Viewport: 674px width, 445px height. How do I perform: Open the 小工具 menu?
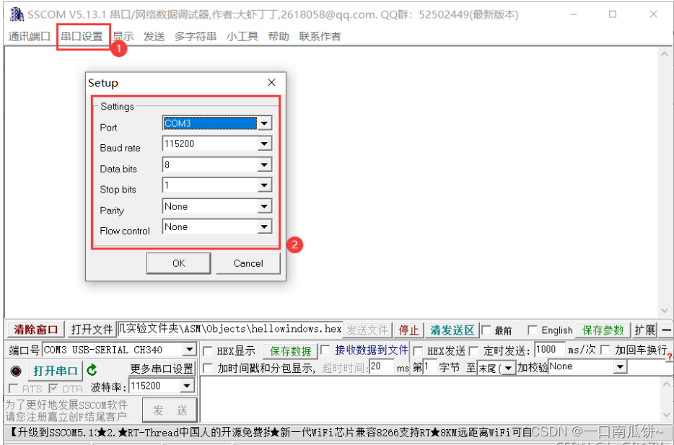coord(242,37)
